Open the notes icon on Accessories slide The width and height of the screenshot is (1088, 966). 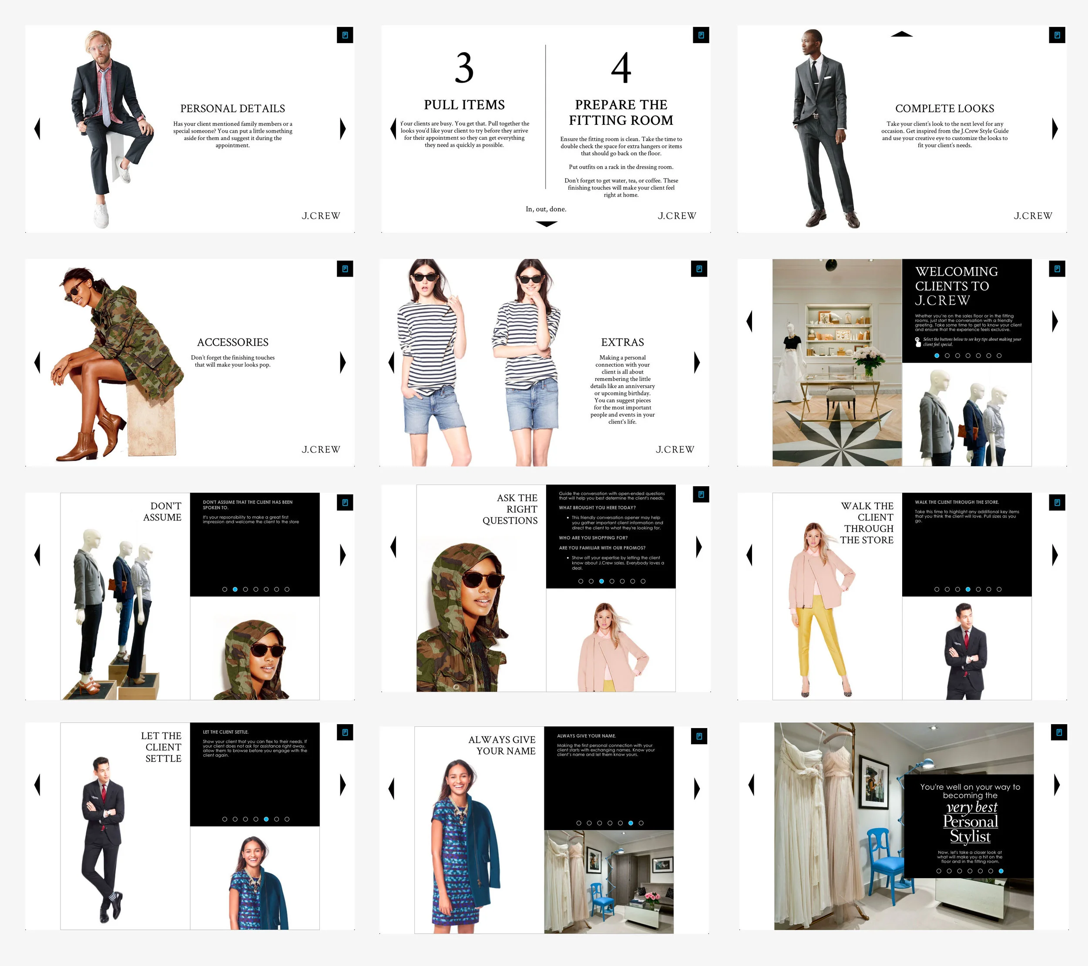345,269
